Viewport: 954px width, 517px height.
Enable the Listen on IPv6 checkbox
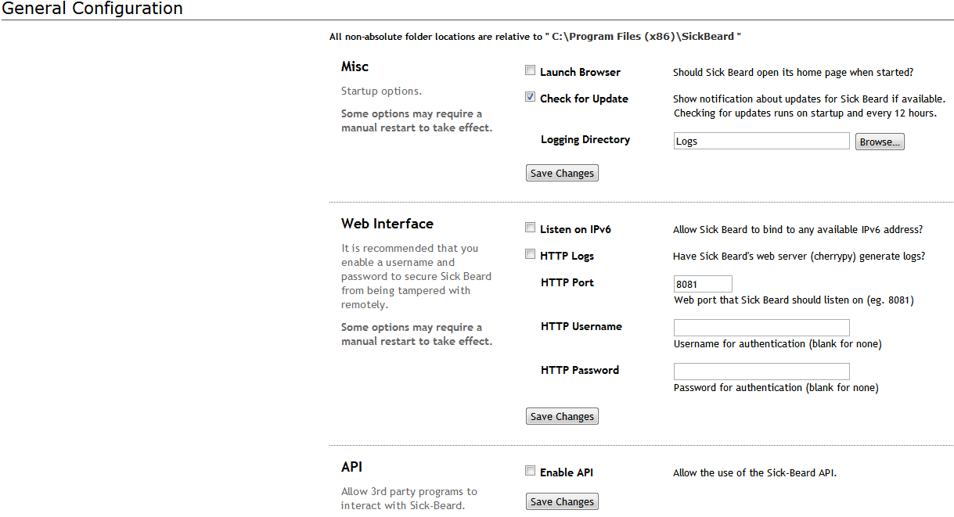point(531,228)
